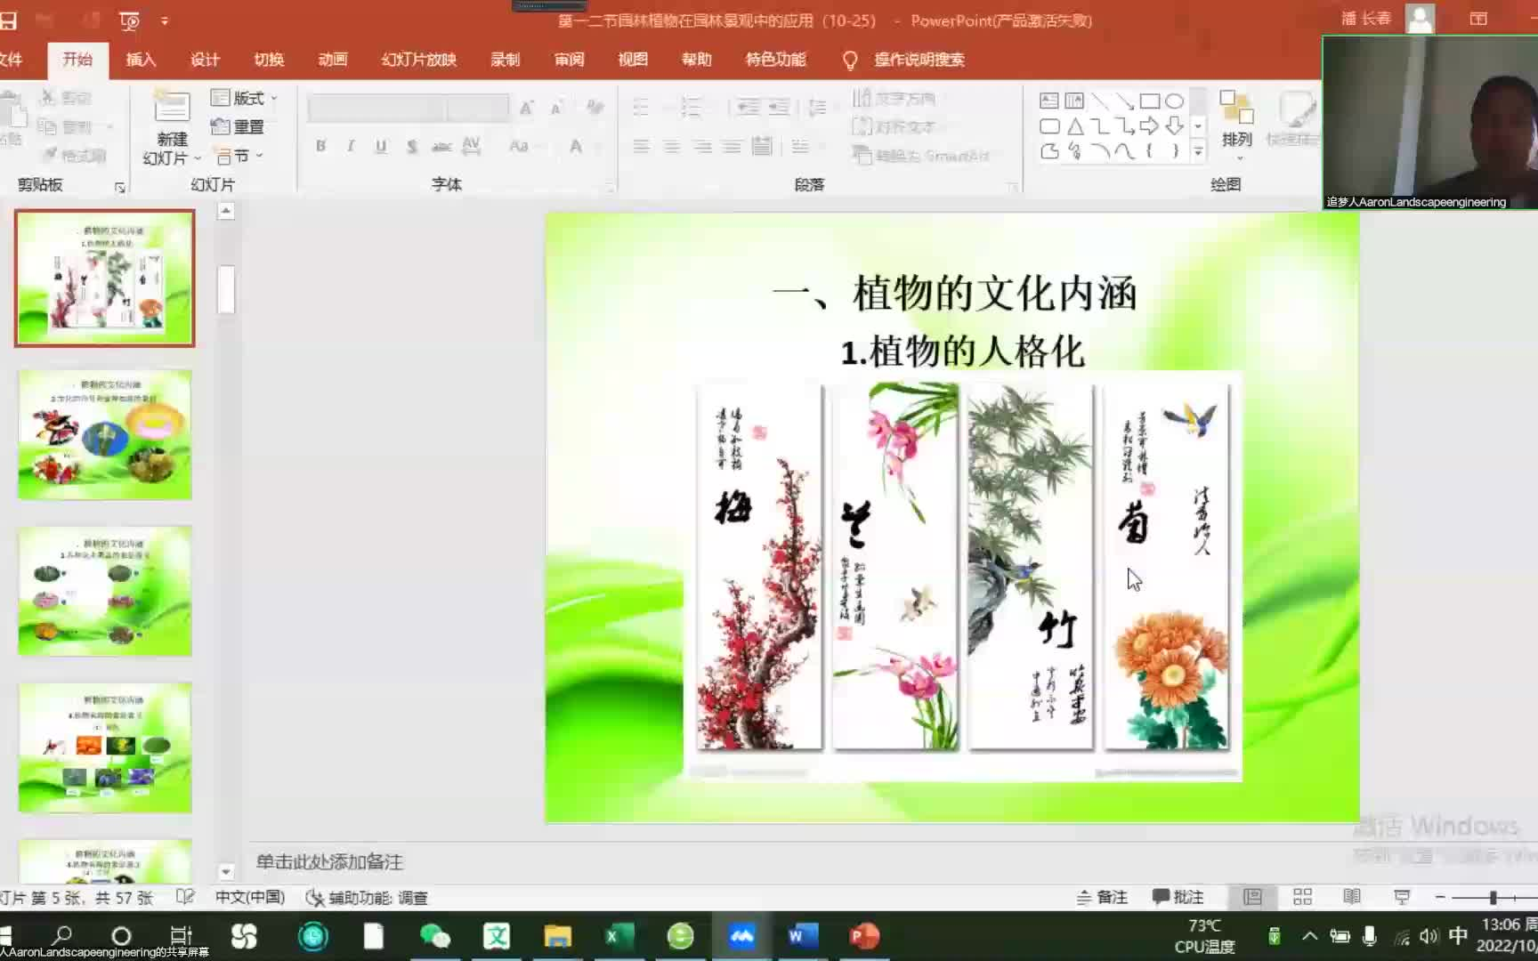
Task: Click the Tell Me lightbulb icon
Action: (x=850, y=60)
